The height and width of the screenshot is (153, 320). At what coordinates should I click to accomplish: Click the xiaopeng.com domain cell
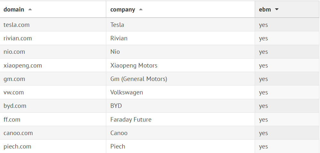tap(23, 66)
